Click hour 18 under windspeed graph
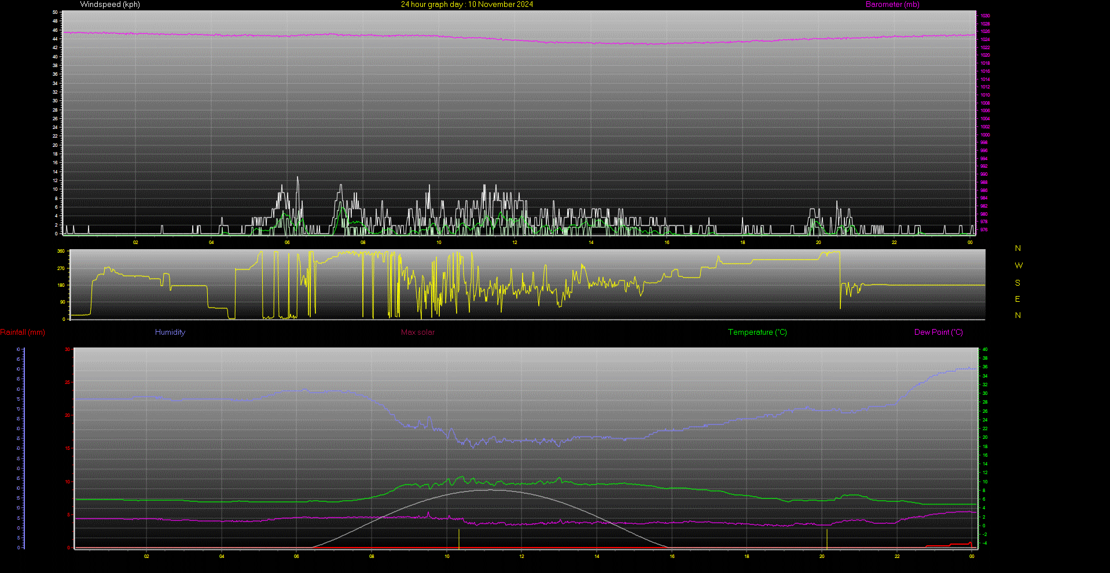Image resolution: width=1110 pixels, height=573 pixels. tap(743, 242)
